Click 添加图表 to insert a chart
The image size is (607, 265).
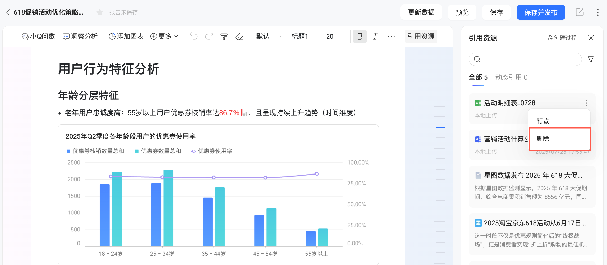(126, 36)
